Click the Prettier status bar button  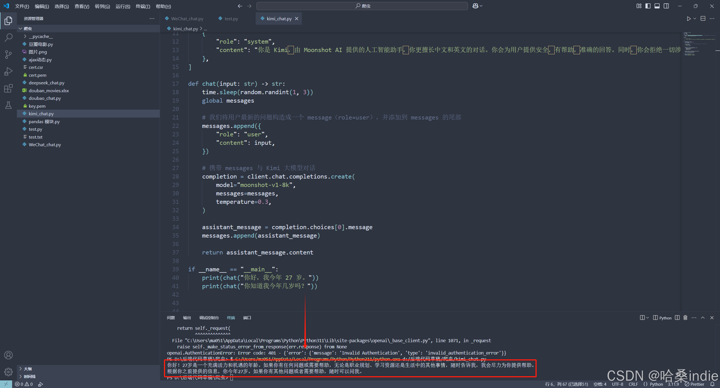tap(694, 384)
